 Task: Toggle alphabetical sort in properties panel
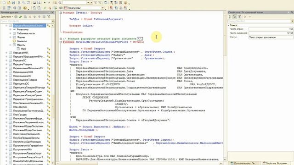tap(230, 16)
